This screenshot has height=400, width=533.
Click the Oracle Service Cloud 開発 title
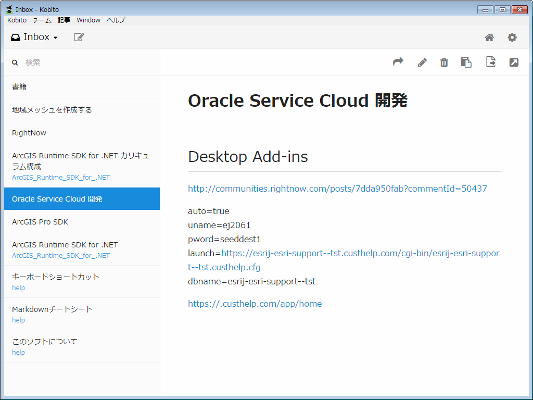[297, 101]
